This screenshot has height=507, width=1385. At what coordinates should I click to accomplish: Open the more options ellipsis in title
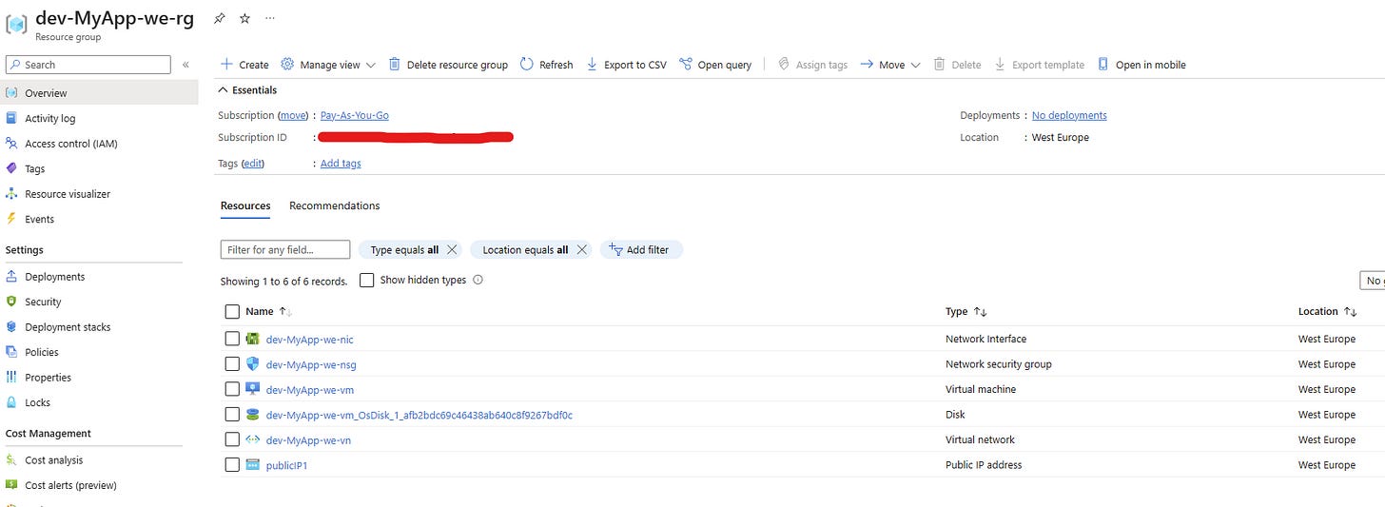point(270,18)
